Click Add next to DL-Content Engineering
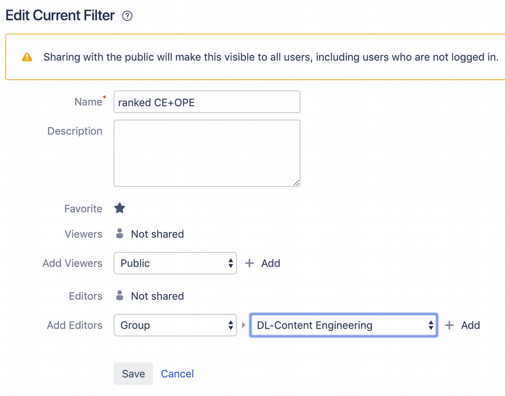Image resolution: width=505 pixels, height=396 pixels. point(463,325)
